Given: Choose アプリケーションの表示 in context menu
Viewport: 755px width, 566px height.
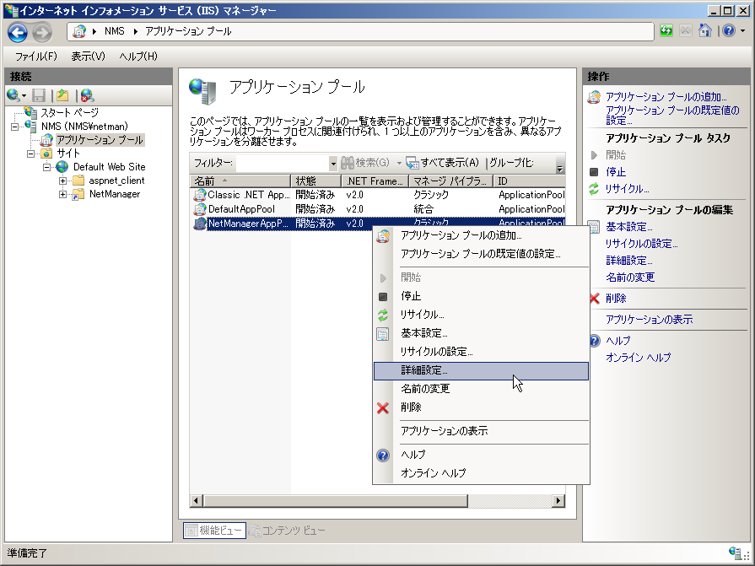Looking at the screenshot, I should (481, 431).
